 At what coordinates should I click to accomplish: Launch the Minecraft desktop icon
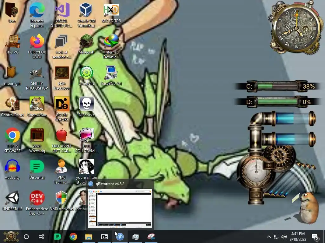86,44
